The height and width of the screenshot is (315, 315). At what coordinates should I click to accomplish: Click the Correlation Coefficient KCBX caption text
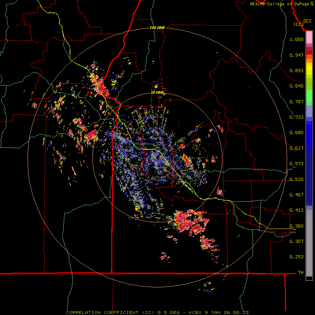157,313
